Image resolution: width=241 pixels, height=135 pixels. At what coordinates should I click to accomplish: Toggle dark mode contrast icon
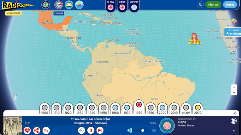235,113
